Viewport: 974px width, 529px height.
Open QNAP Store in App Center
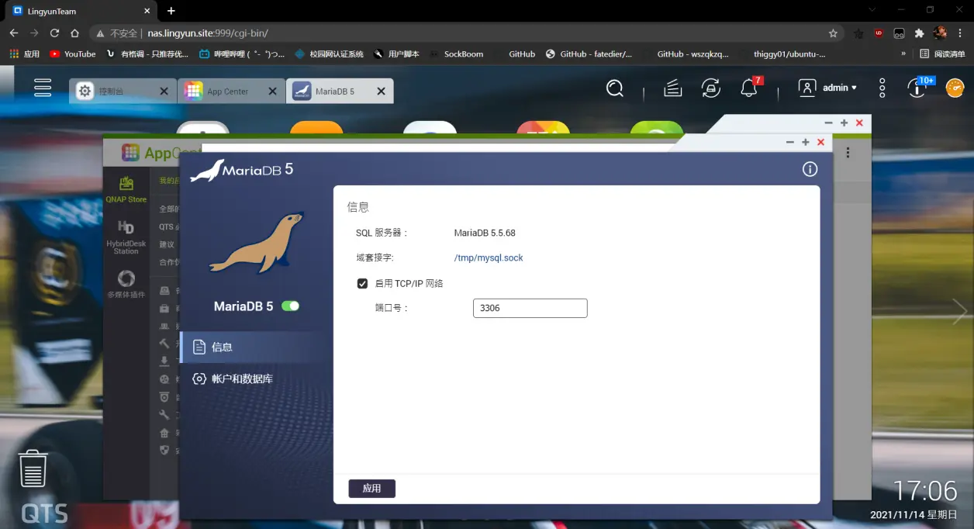click(126, 189)
